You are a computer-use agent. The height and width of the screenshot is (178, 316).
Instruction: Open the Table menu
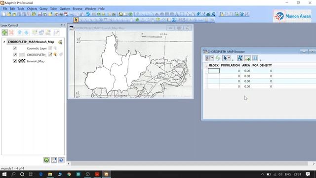(x=53, y=9)
